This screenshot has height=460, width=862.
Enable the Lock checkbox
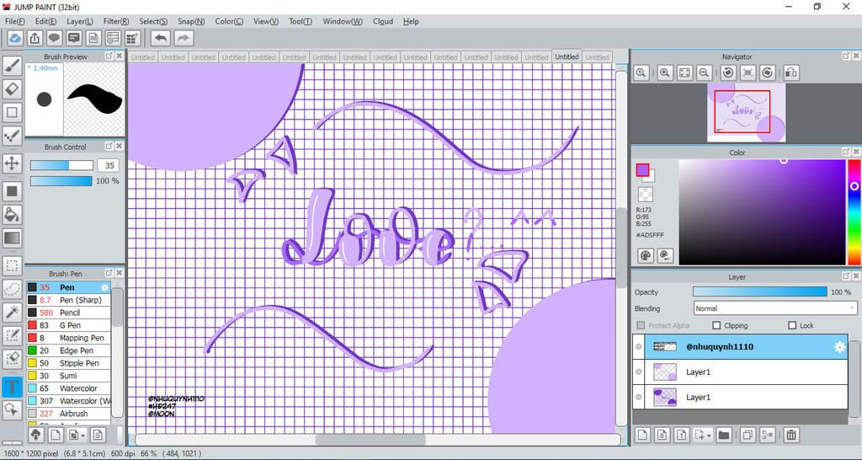click(x=792, y=326)
